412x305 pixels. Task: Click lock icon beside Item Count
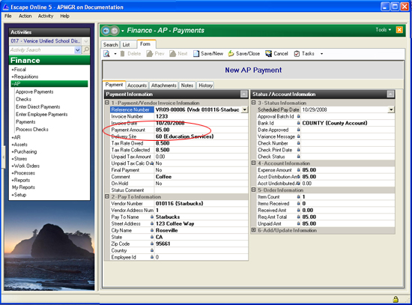click(298, 196)
